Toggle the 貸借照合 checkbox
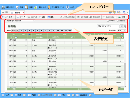 tap(118, 21)
